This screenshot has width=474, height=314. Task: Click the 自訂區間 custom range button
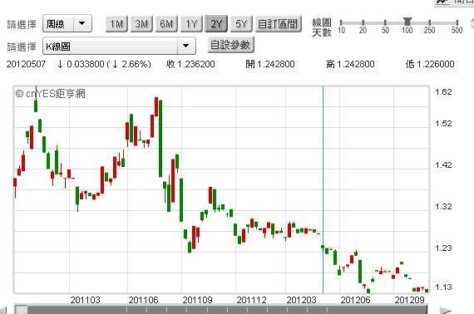(279, 23)
